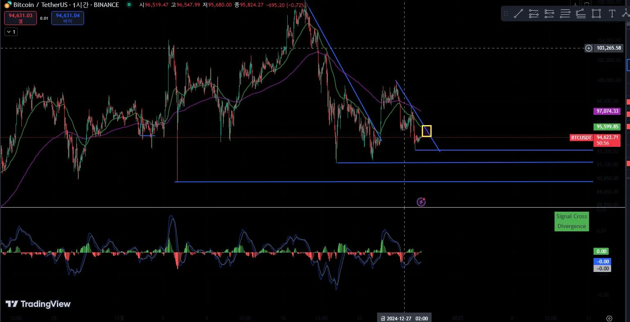This screenshot has height=322, width=630.
Task: Click the blue -0.00 indicator value label
Action: click(x=603, y=261)
